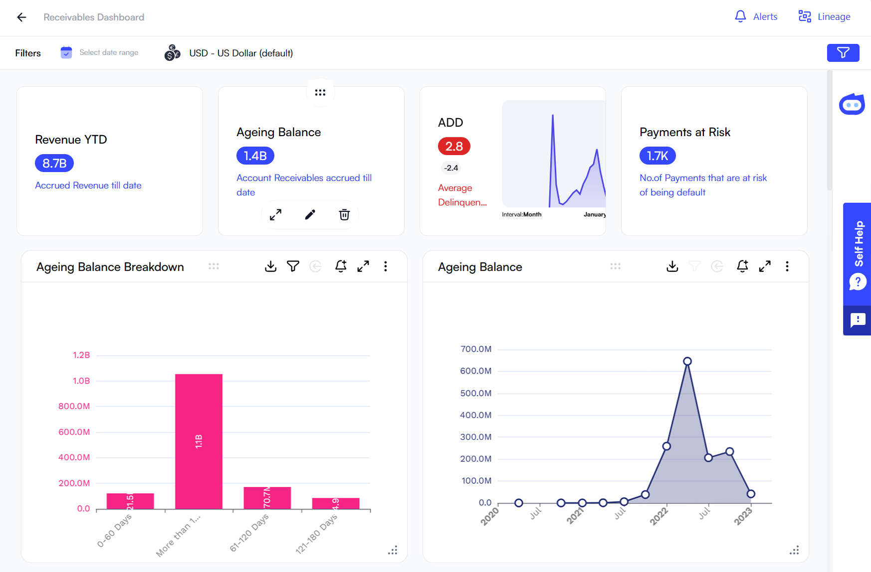Screen dimensions: 871x572
Task: Edit the Ageing Balance card
Action: pos(310,214)
